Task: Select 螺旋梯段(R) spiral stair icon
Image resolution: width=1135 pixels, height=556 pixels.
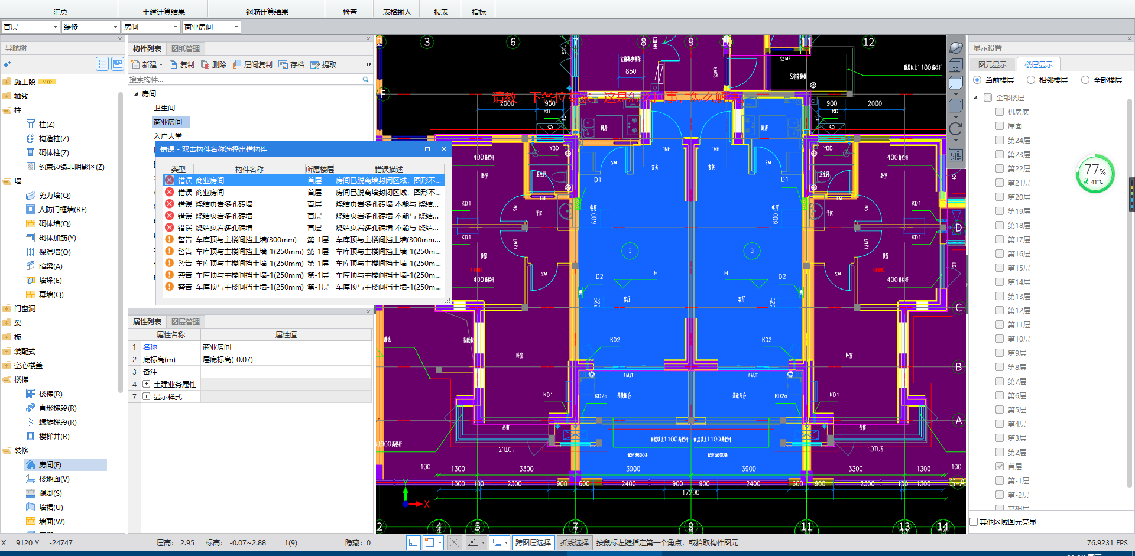Action: (31, 422)
